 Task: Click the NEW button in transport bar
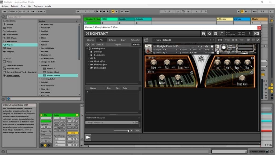point(127,11)
